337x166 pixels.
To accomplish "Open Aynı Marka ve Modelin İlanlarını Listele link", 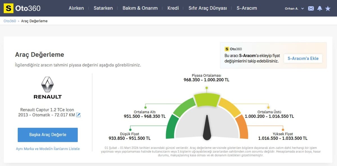I will point(48,149).
